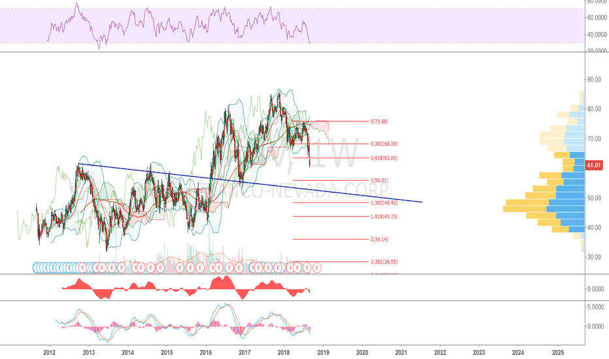Click the first red earnings E marker near 2013

tap(82, 268)
